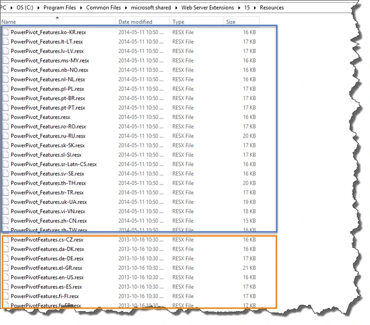
Task: Click file icon for PowerPivotFeatures.de-DE.resx
Action: point(6,259)
